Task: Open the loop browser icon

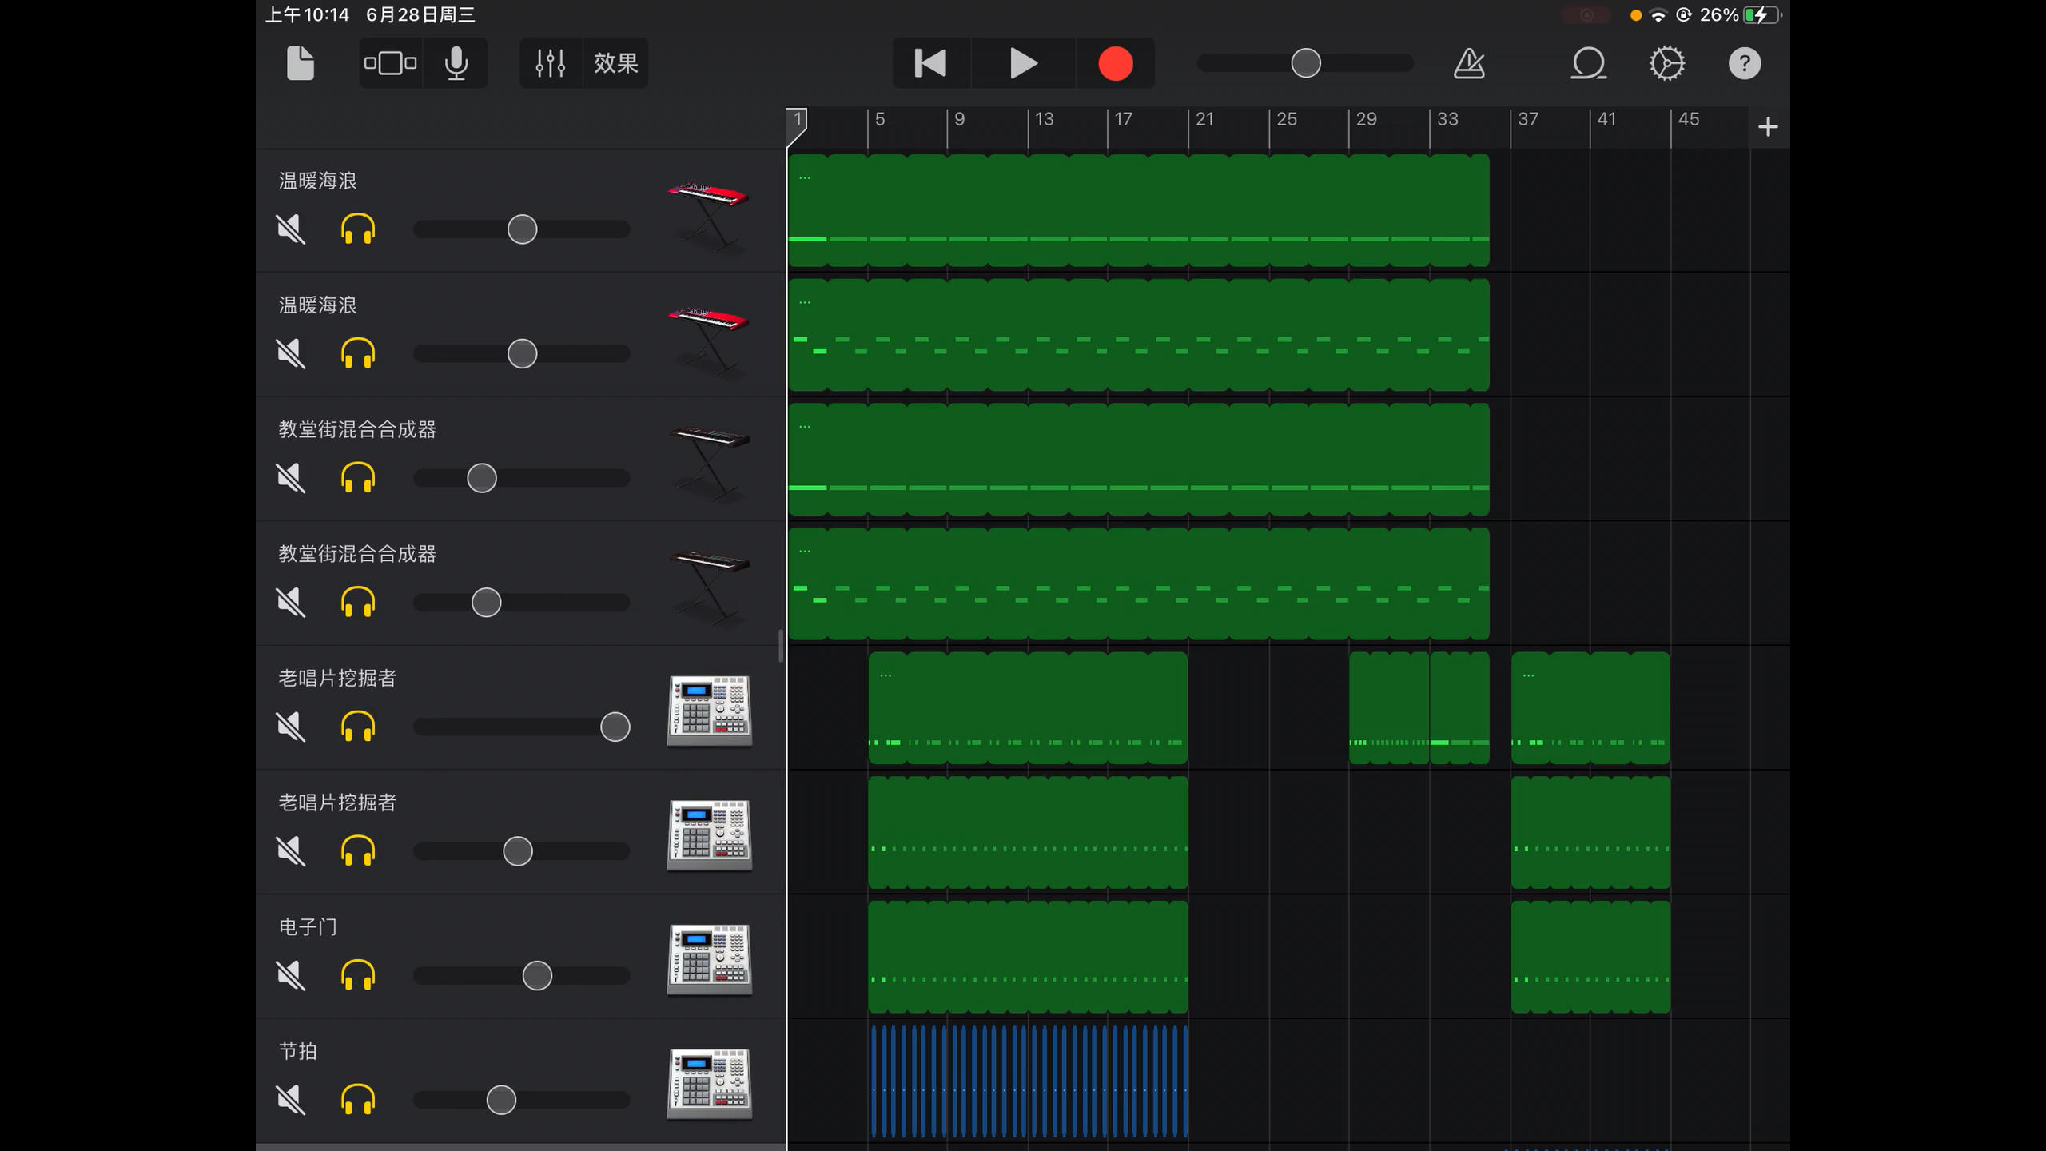Action: [1588, 63]
